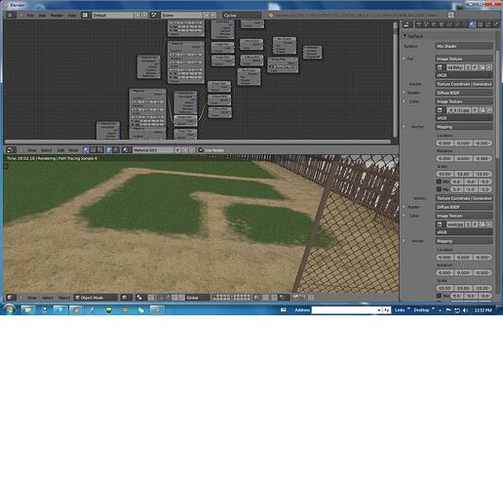
Task: Open Render menu in info header
Action: pyautogui.click(x=57, y=16)
